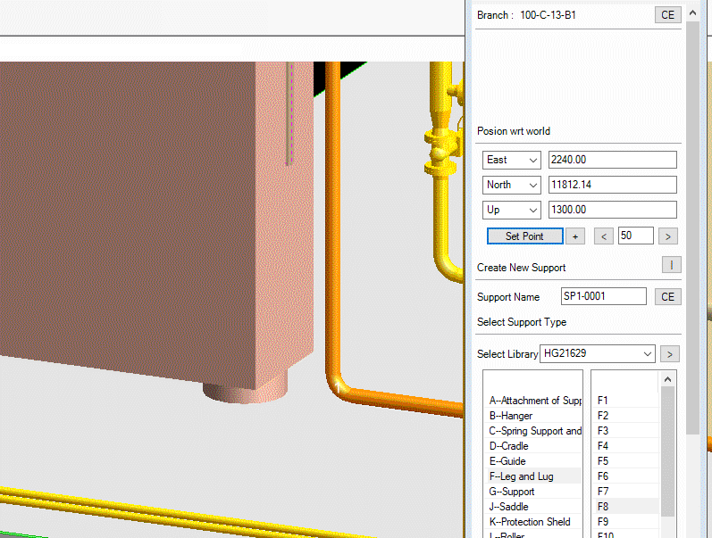Select F4 in the subtype list
This screenshot has height=538, width=712.
pos(625,446)
